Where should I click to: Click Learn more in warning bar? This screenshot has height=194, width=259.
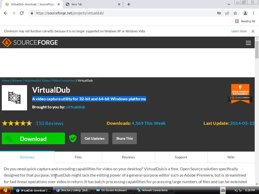239,31
